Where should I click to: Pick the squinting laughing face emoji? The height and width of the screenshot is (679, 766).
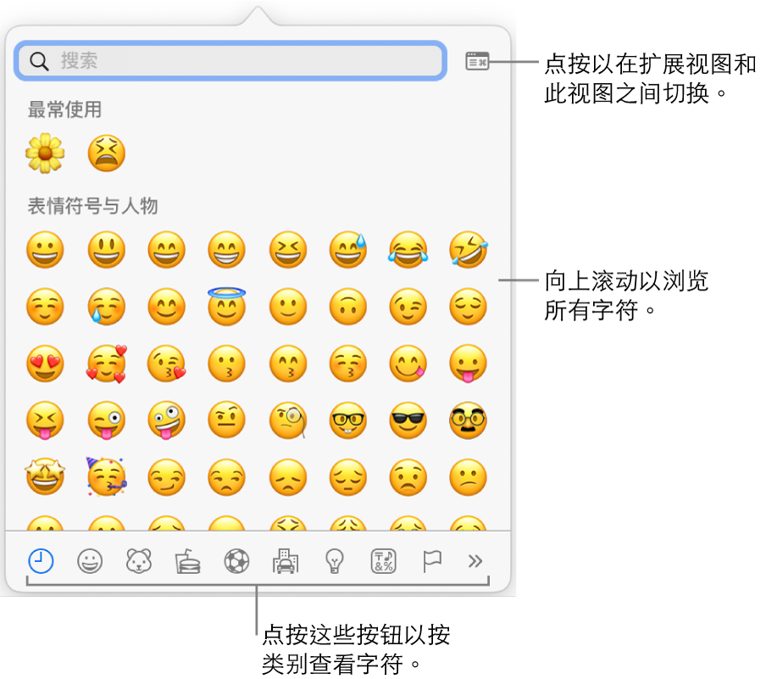coord(288,250)
